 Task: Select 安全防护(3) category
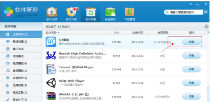[21, 78]
